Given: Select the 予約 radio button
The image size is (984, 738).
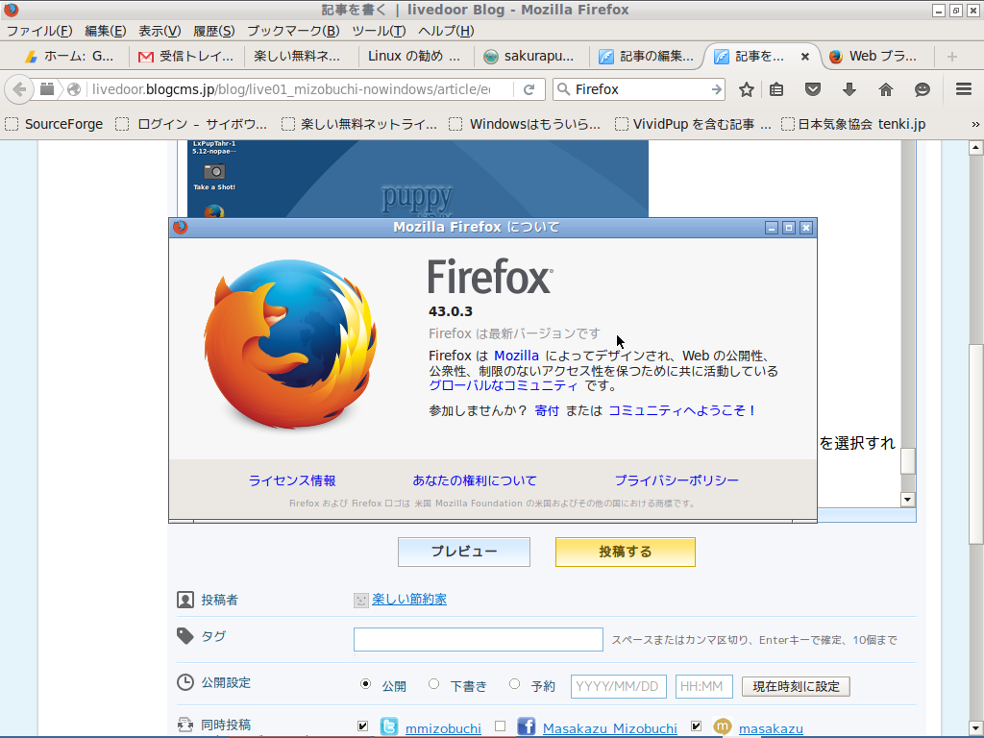Looking at the screenshot, I should point(515,684).
